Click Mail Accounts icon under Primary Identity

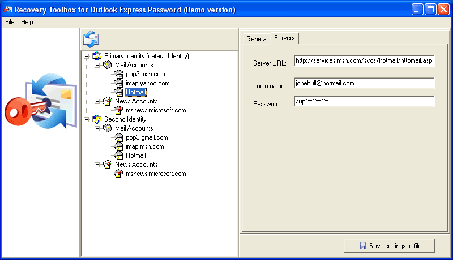pos(108,65)
